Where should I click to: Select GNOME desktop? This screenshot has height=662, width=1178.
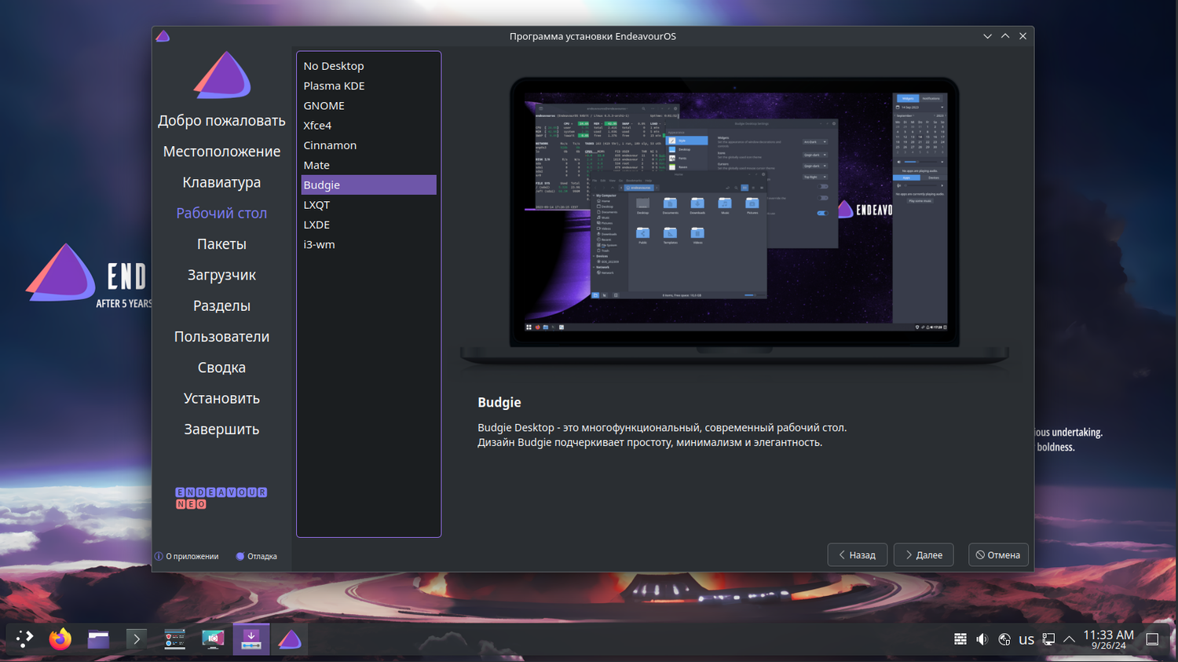368,105
